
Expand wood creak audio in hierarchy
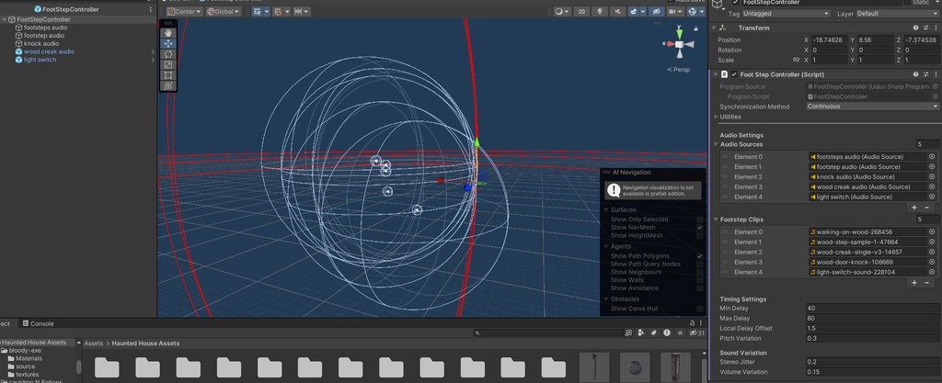[153, 51]
